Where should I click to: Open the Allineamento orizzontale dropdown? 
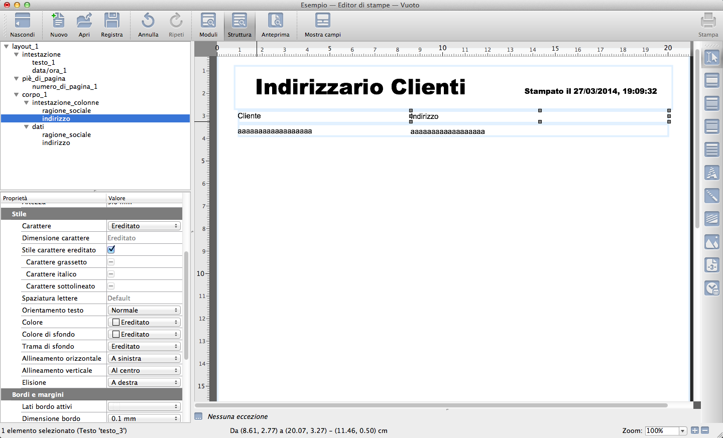(144, 358)
